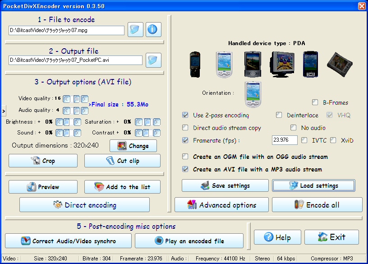Click the Load settings button
Image resolution: width=368 pixels, height=264 pixels.
pos(313,185)
